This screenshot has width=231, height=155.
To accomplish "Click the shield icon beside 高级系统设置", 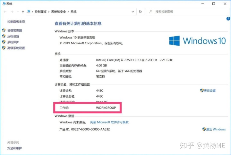I will (x=4, y=48).
